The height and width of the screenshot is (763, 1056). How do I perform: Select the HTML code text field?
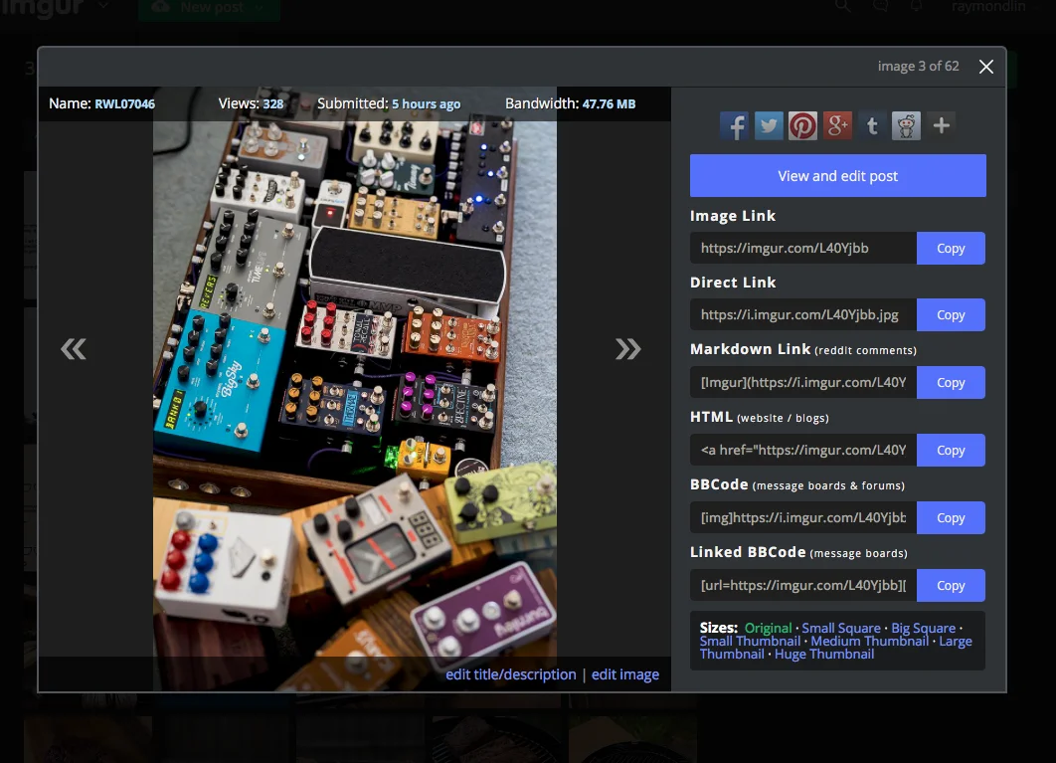(803, 450)
